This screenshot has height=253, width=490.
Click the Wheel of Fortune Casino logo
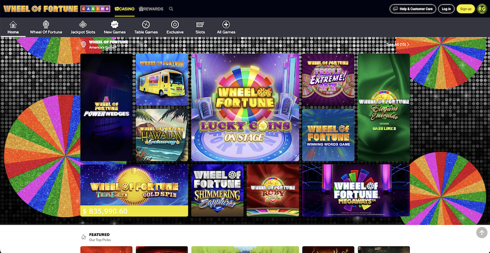[x=56, y=9]
